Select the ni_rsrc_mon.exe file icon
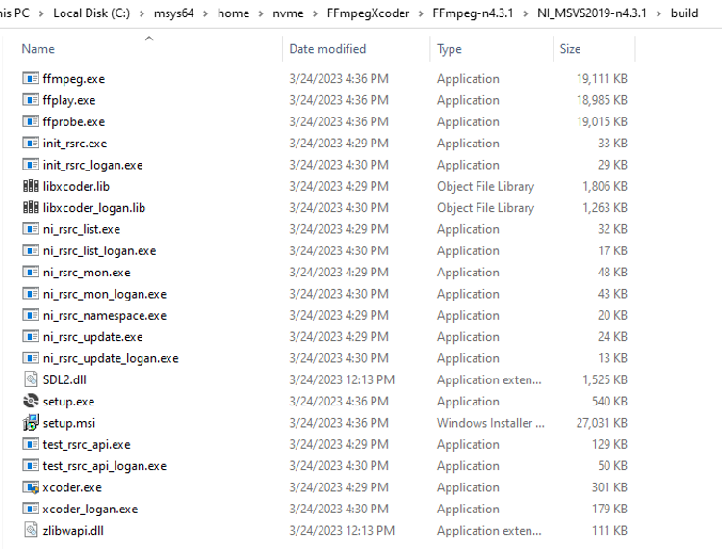This screenshot has height=549, width=722. (31, 273)
